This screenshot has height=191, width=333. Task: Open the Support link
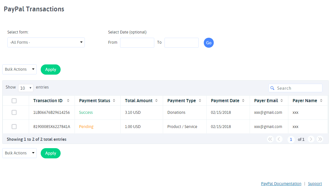pos(315,184)
